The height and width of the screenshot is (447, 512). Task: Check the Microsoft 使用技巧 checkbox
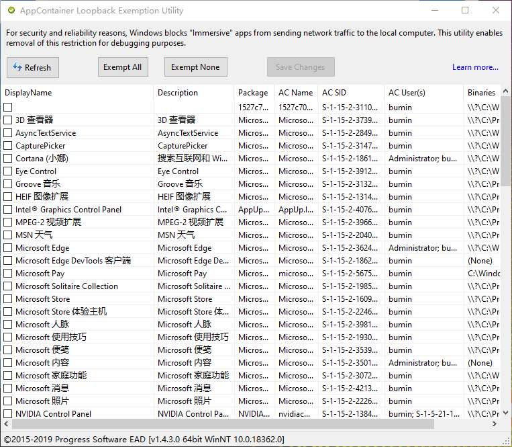(x=8, y=337)
